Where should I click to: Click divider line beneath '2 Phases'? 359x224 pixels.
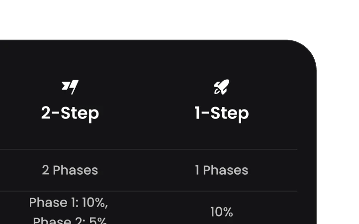tap(70, 191)
